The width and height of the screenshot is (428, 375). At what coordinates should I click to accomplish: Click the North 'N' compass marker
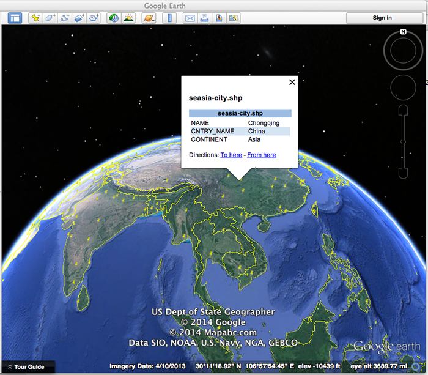(x=403, y=32)
